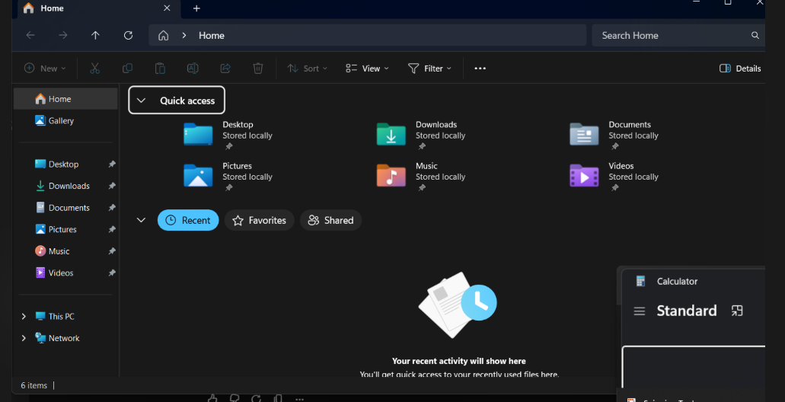This screenshot has width=785, height=402.
Task: Click pin icon beside Desktop in sidebar
Action: 112,164
